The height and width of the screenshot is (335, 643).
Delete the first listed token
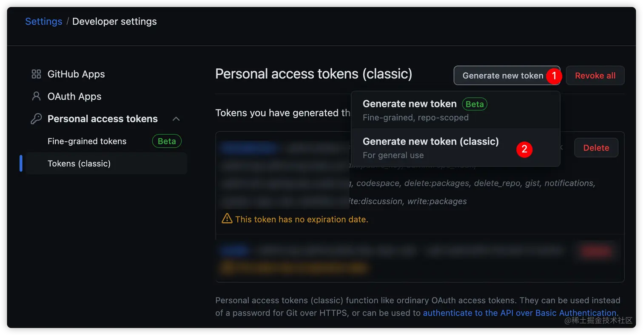[596, 148]
